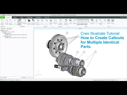The width and height of the screenshot is (127, 95).
Task: Select the Zoom Window tool
Action: 11,22
